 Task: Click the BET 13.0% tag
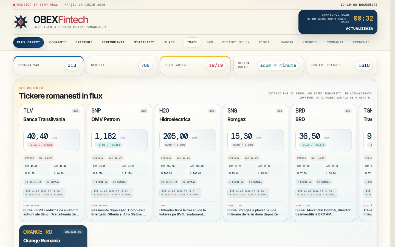183,158
